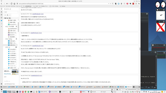Open the ブログ bookmark bar folder
Screen dimensions: 166x93
pos(36,6)
